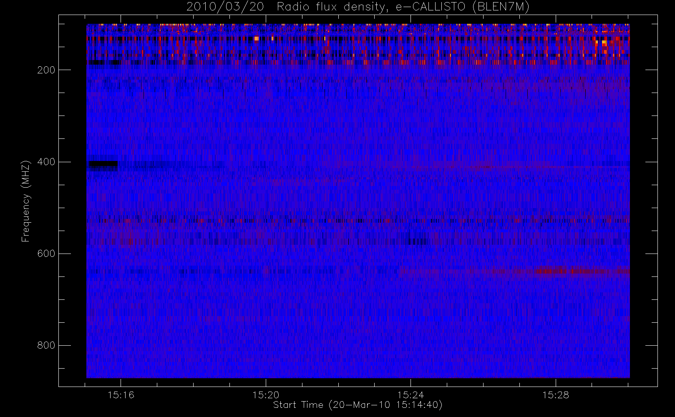Click the 15:24 time tick label
675x417 pixels.
[411, 395]
